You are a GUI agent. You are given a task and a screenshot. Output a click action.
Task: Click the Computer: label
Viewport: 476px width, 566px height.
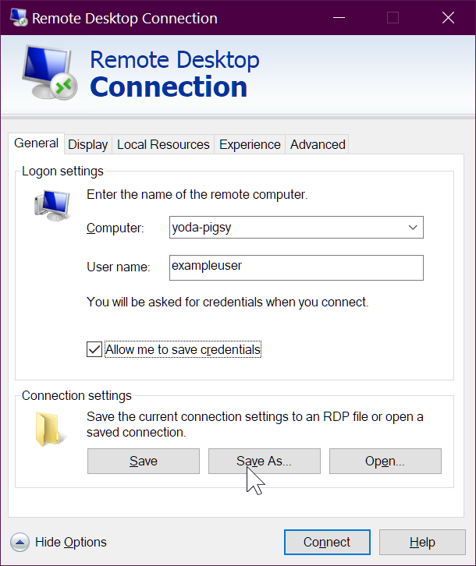(115, 228)
